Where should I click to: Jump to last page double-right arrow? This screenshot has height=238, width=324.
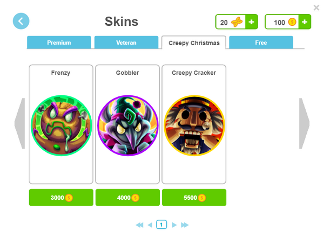[x=185, y=225]
